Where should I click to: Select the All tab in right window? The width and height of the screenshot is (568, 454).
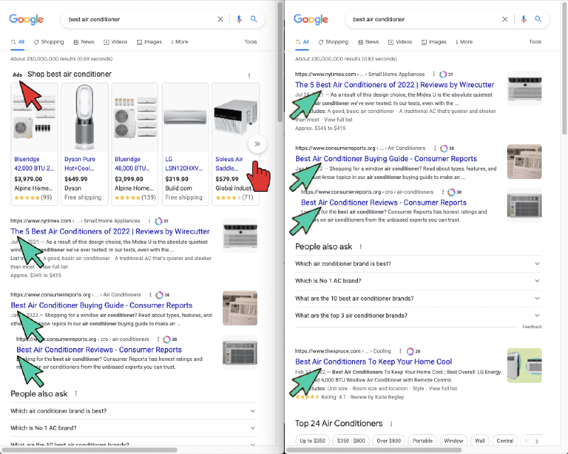click(x=302, y=42)
